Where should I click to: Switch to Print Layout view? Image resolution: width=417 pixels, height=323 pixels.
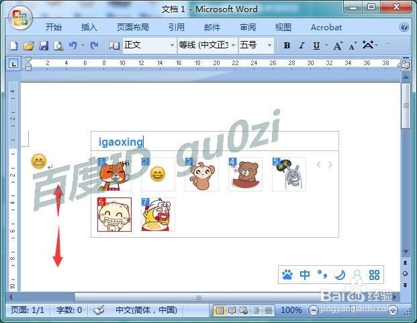(x=220, y=310)
